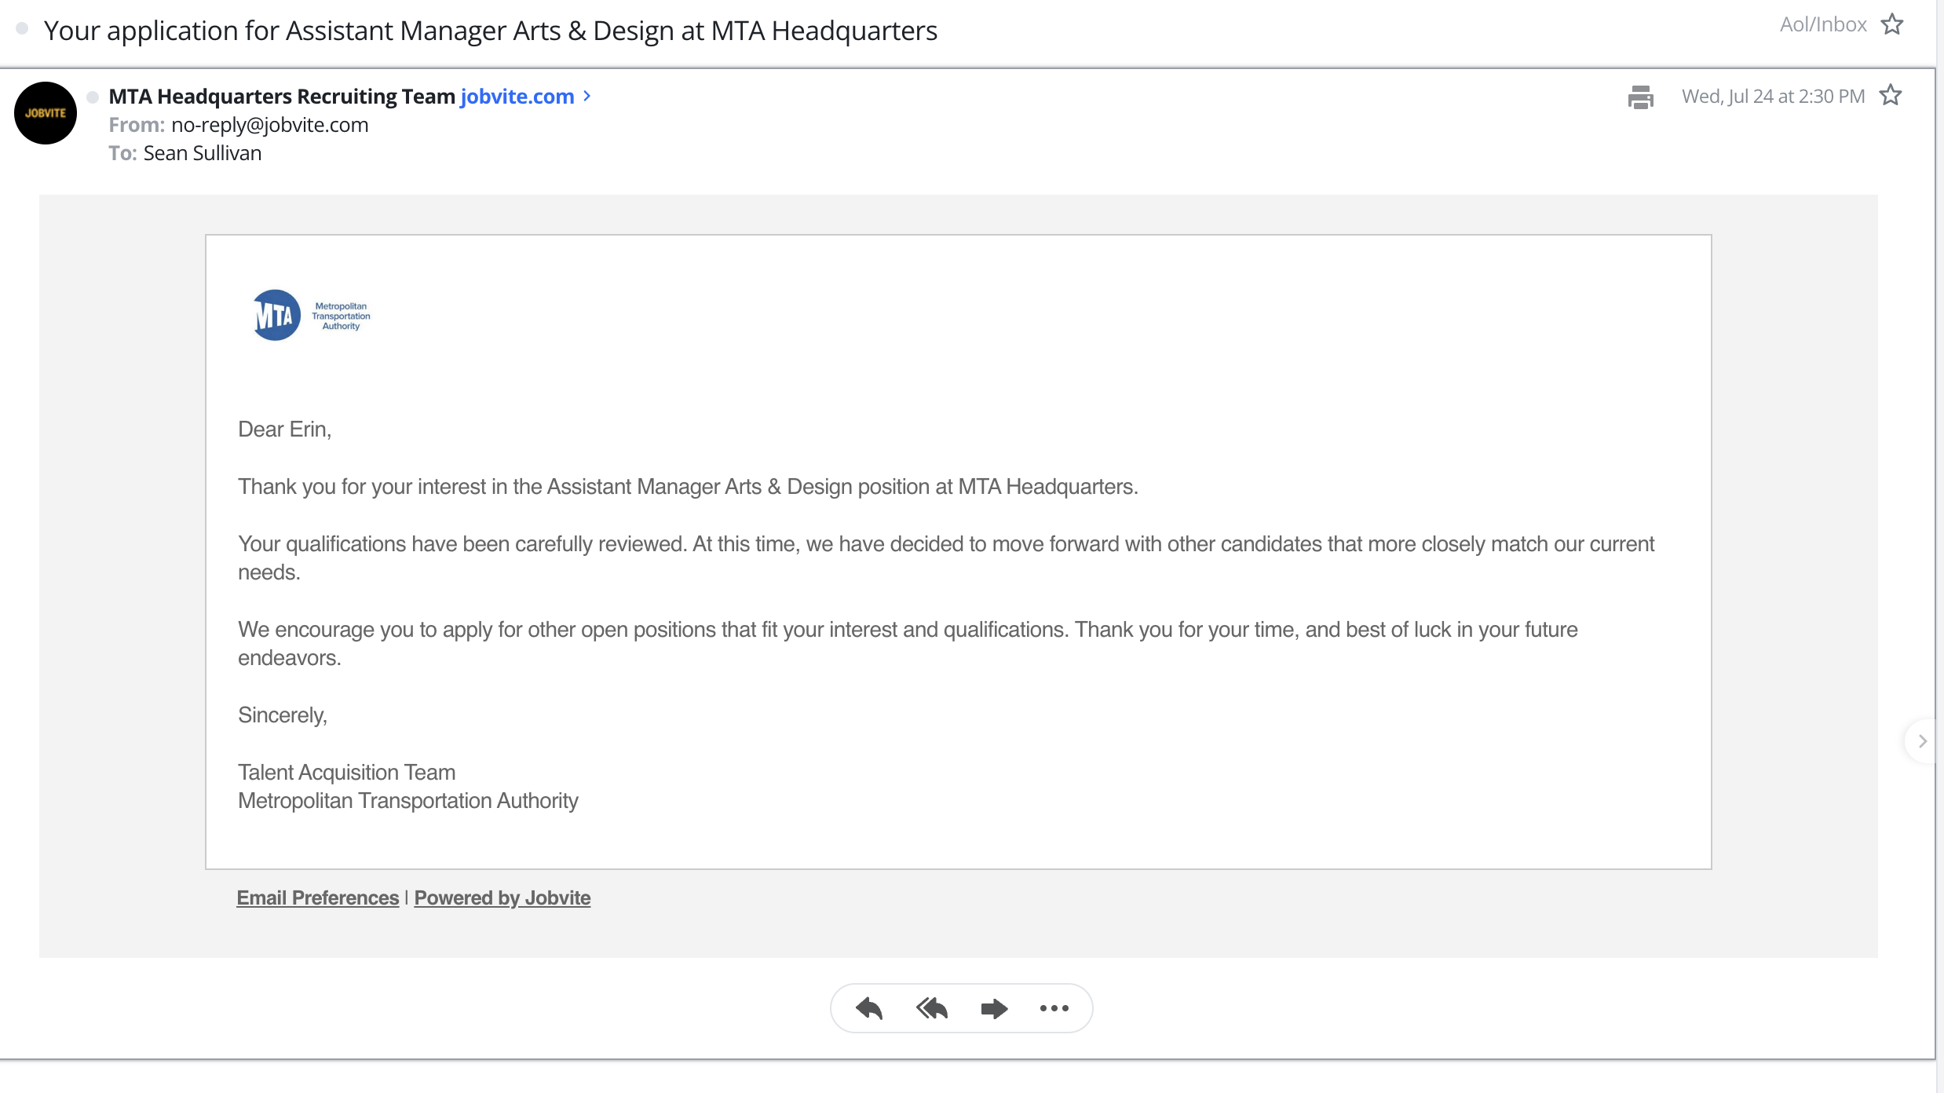Click the Jobvite sender avatar
The image size is (1944, 1093).
coord(45,112)
